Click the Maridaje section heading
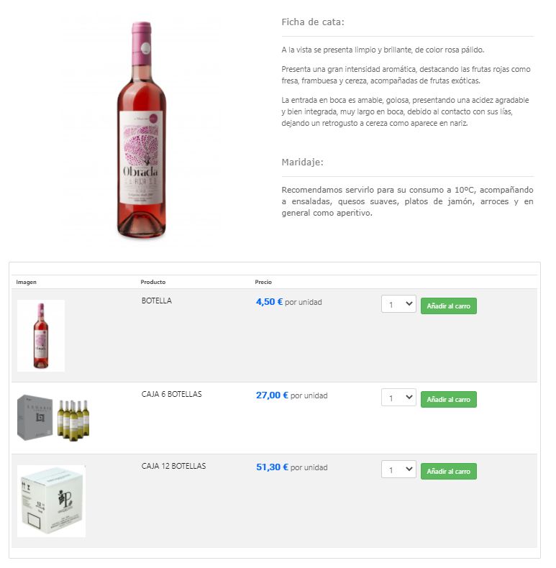The image size is (556, 568). coord(302,162)
